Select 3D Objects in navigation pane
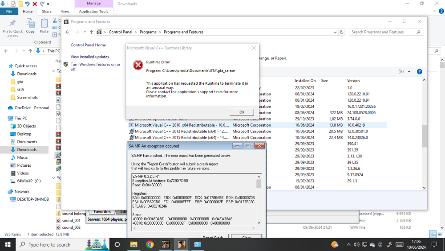The image size is (445, 251). 26,126
